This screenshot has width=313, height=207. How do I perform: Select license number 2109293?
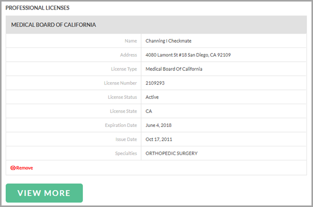[x=155, y=83]
